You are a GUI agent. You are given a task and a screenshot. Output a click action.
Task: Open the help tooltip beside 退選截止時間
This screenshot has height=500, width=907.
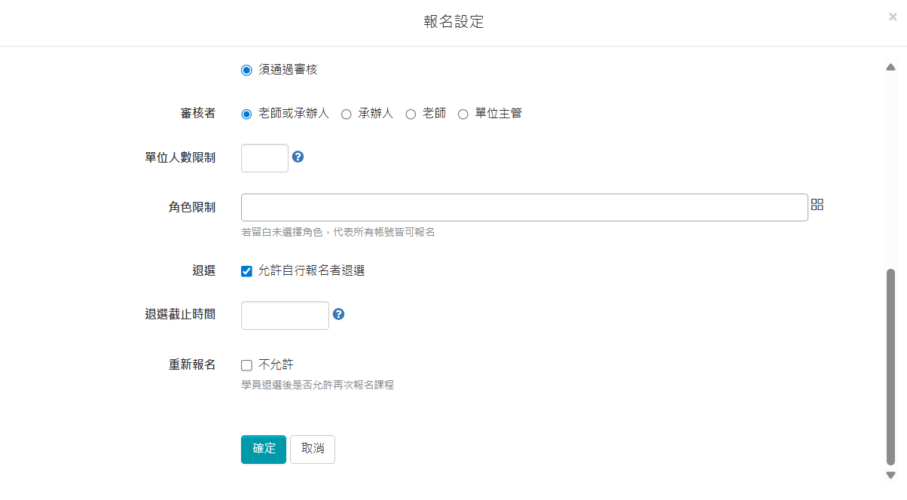click(338, 315)
